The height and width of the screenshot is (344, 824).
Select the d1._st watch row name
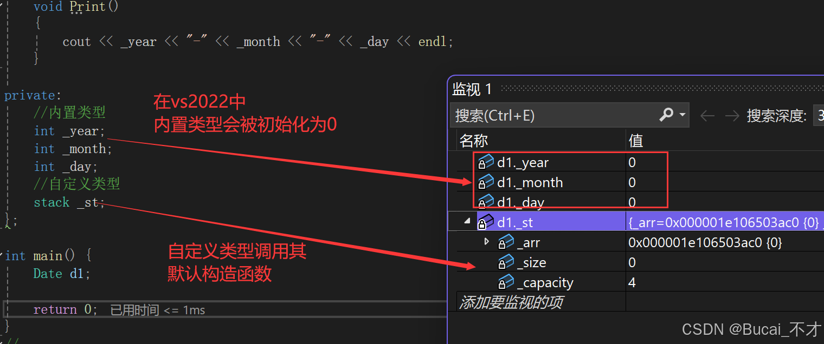[x=515, y=222]
